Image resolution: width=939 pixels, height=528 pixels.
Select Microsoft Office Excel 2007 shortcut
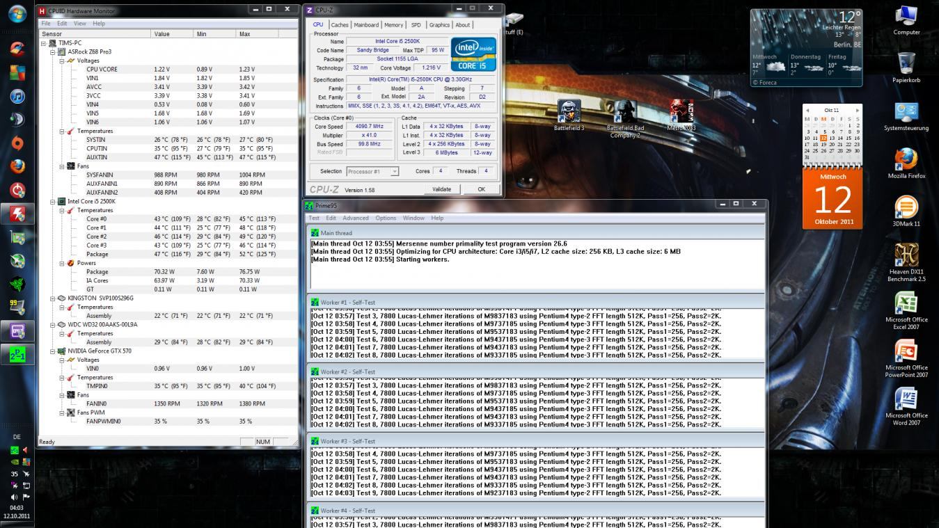(906, 311)
